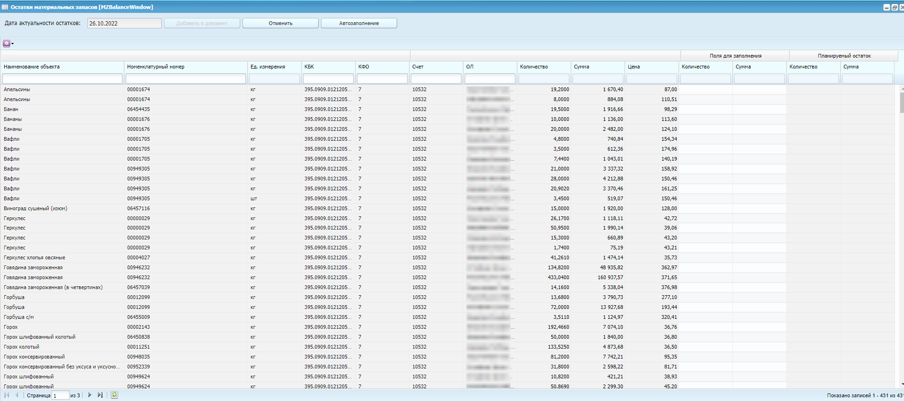This screenshot has height=402, width=904.
Task: Restore the MZBalanceWindow size
Action: [x=895, y=7]
